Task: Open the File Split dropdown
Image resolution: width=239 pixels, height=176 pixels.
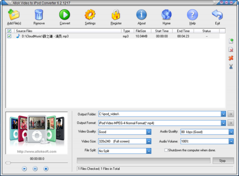Action: [149, 151]
